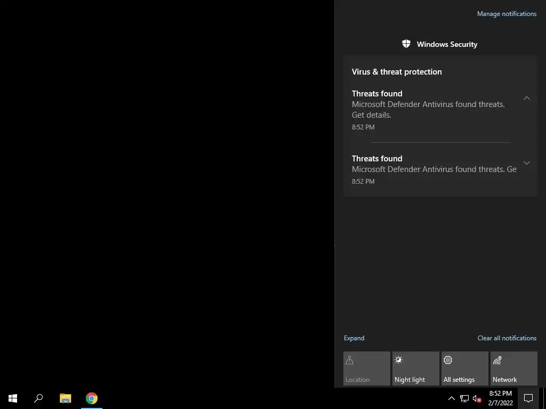Click the Windows Security shield icon
This screenshot has height=409, width=546.
[406, 44]
